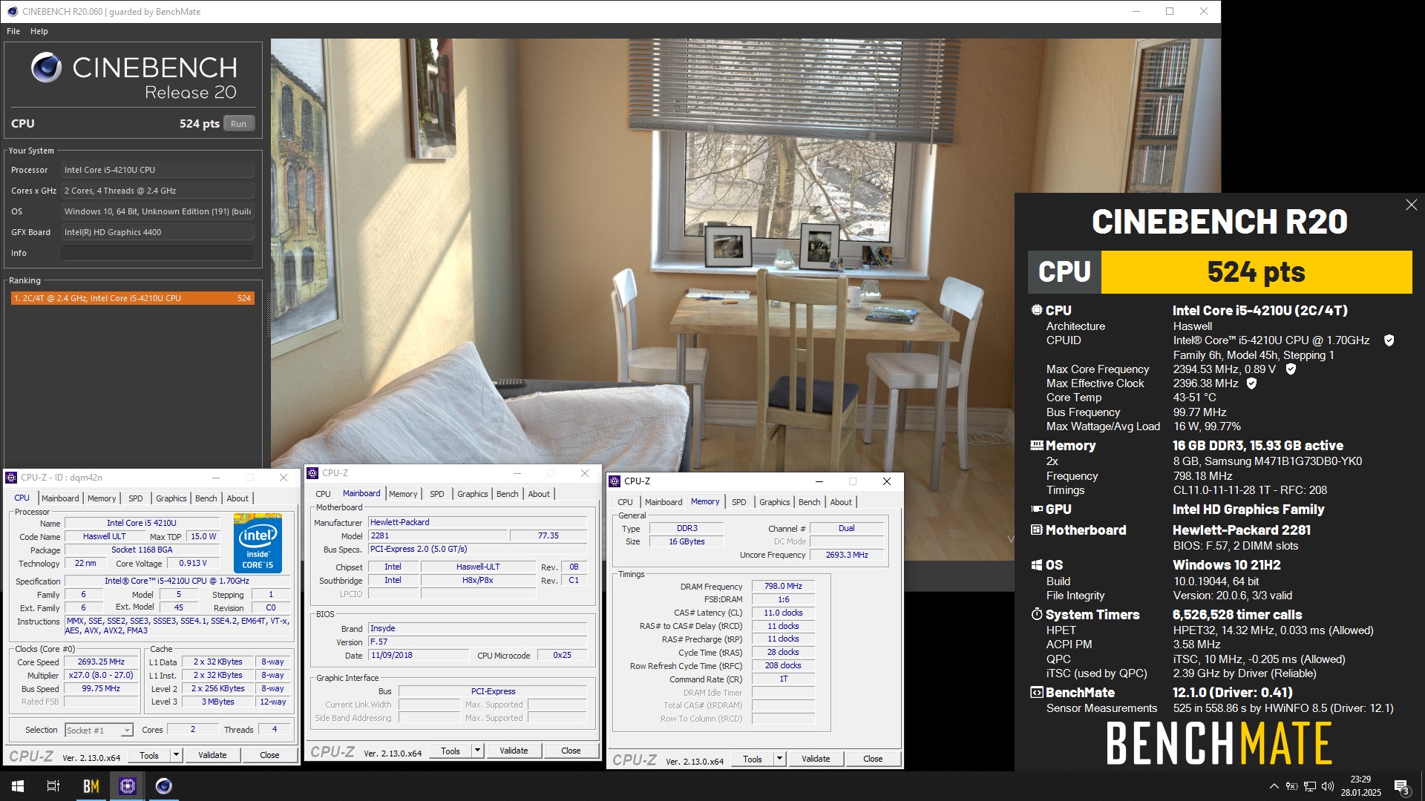Click the volume icon in system tray

(1328, 786)
